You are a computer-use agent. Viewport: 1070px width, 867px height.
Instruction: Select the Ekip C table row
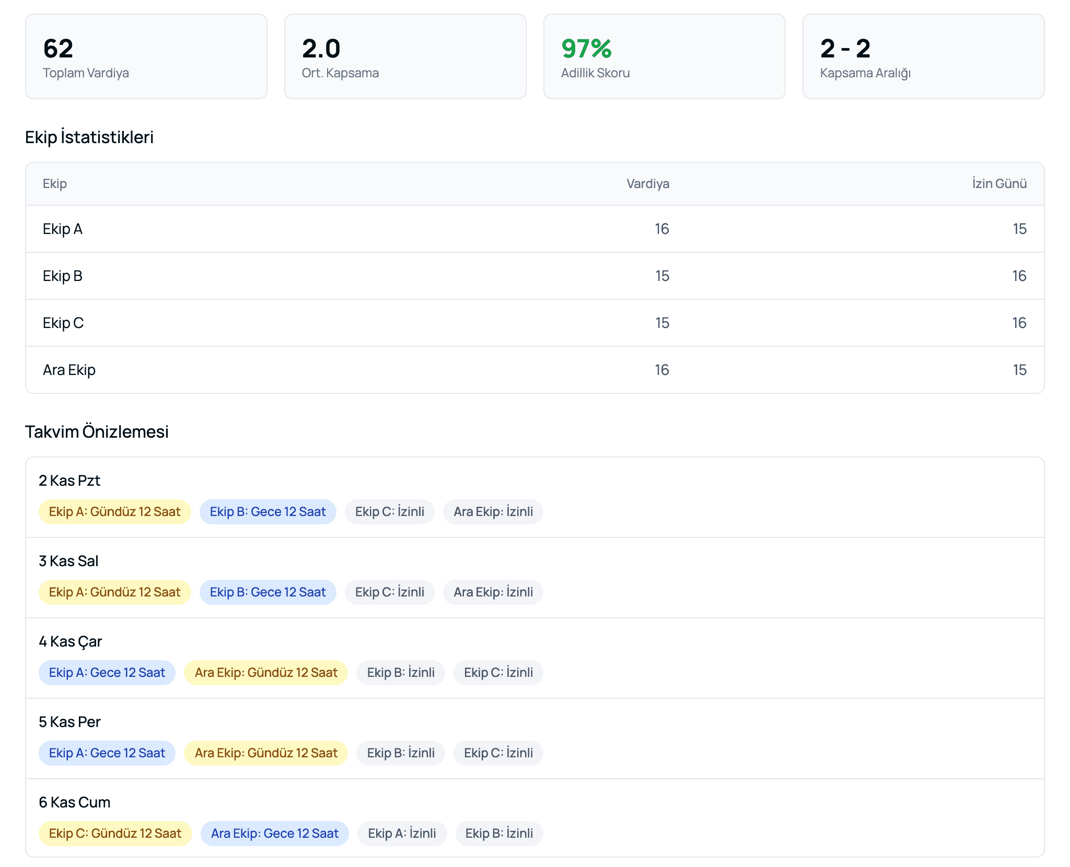coord(535,323)
